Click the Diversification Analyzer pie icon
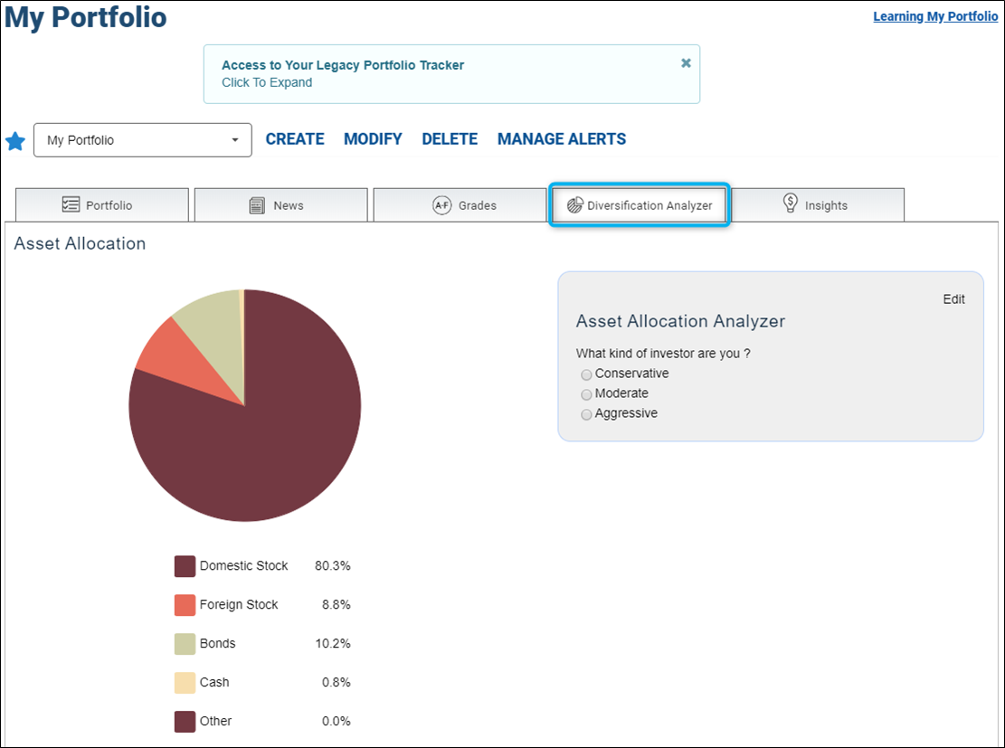The height and width of the screenshot is (748, 1005). coord(575,205)
